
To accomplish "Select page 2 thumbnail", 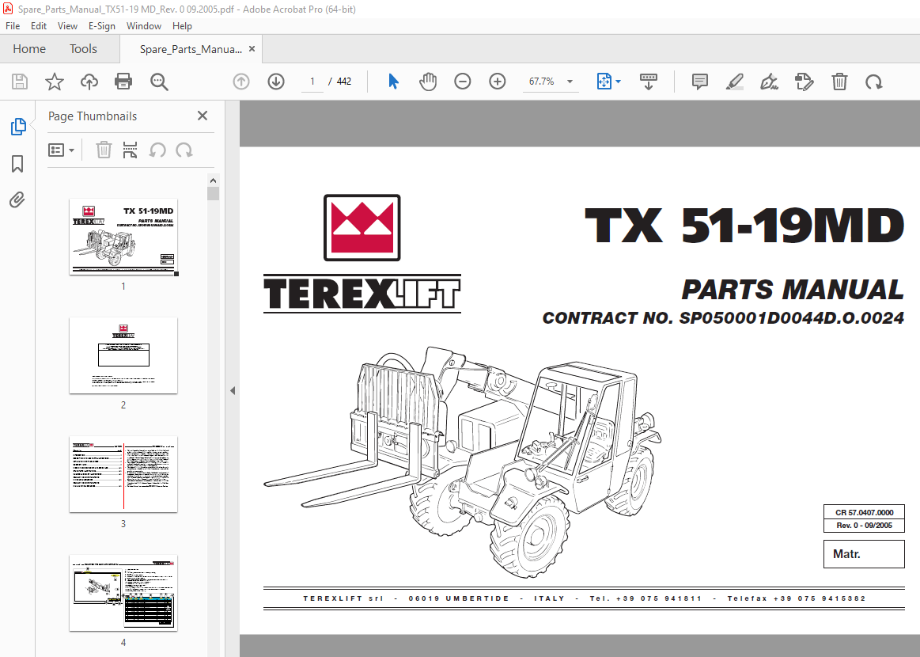I will coord(123,355).
